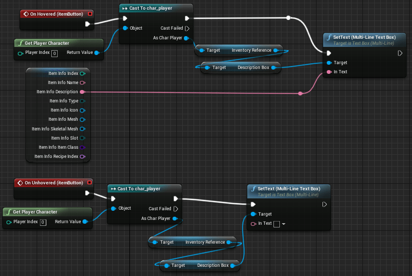412x276 pixels.
Task: Click the On Hovered node exec output pin
Action: (x=87, y=24)
